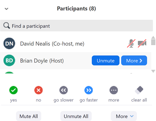
Task: Click the participant list scrollbar down arrow
Action: [x=153, y=71]
